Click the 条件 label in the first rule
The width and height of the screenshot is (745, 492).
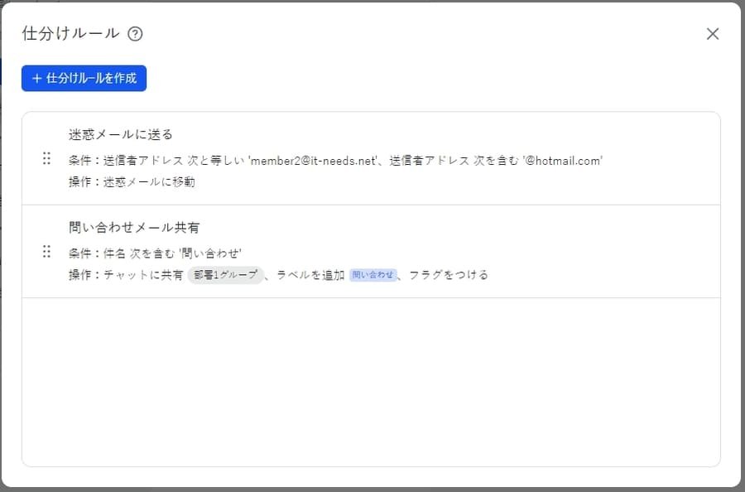tap(79, 161)
